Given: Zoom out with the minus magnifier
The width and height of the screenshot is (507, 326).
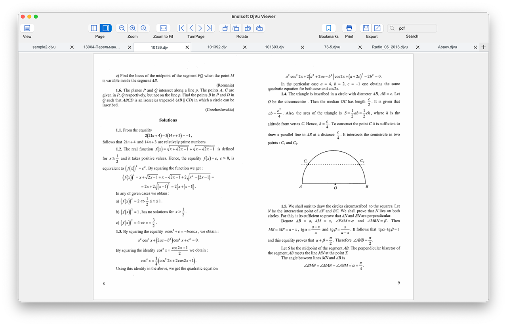Looking at the screenshot, I should [122, 28].
